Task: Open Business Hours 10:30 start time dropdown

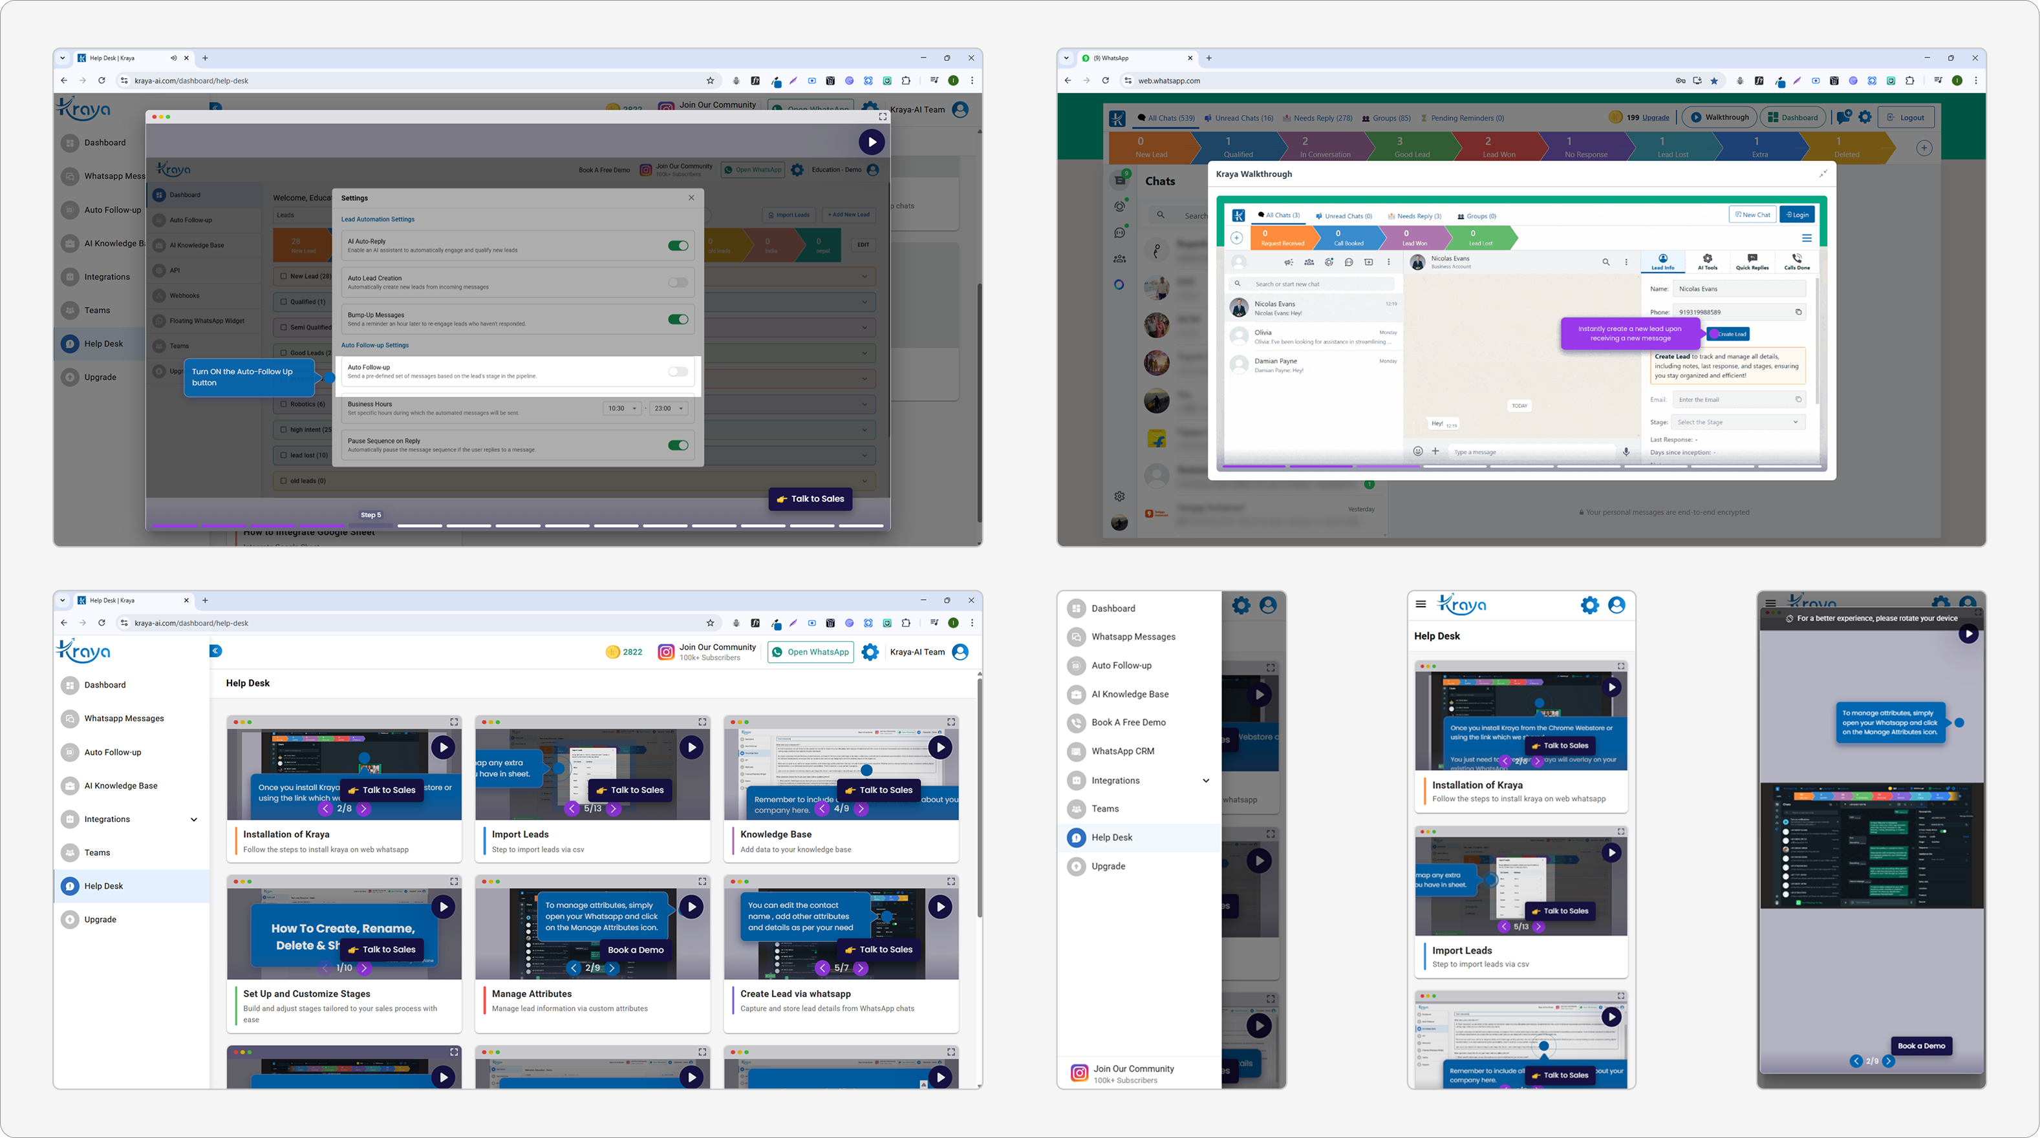Action: (x=623, y=408)
